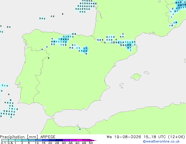
Task: Click the 35–40 mm legend color swatch
Action: (x=72, y=140)
